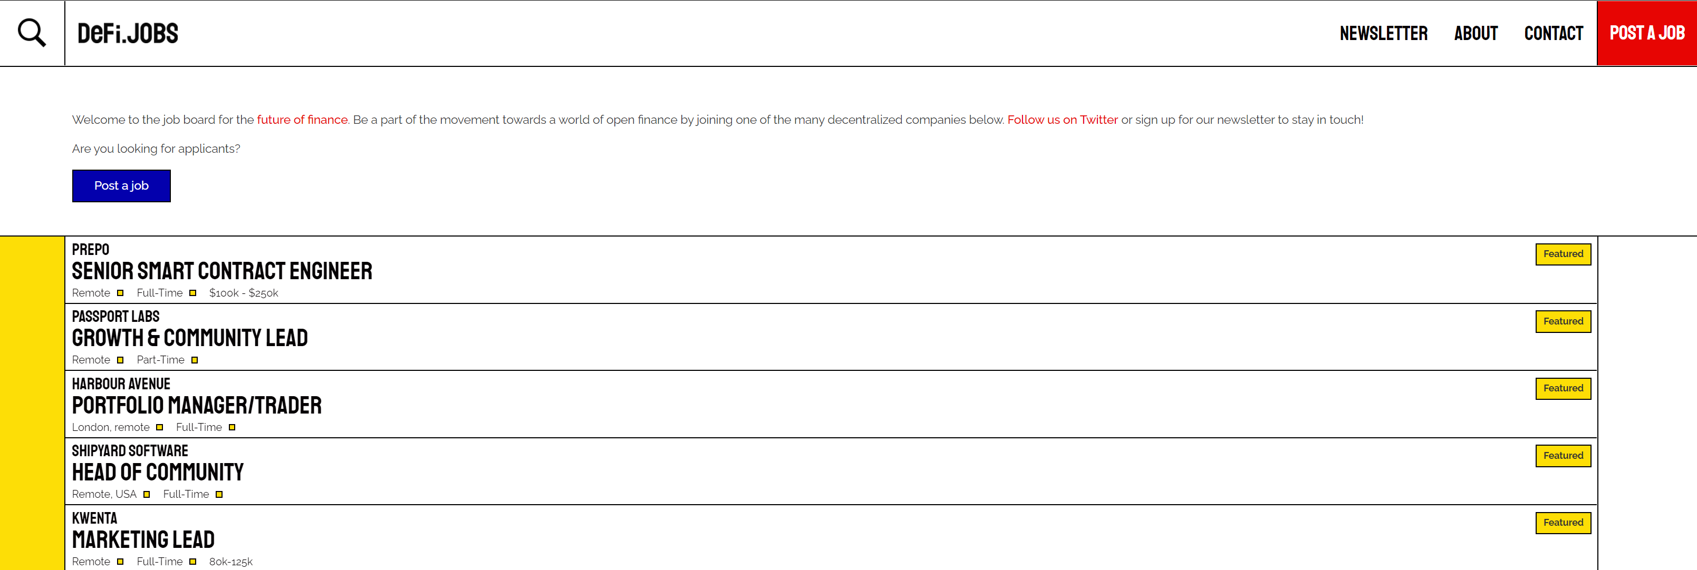The width and height of the screenshot is (1697, 570).
Task: Open Senior Smart Contract Engineer listing
Action: pos(222,271)
